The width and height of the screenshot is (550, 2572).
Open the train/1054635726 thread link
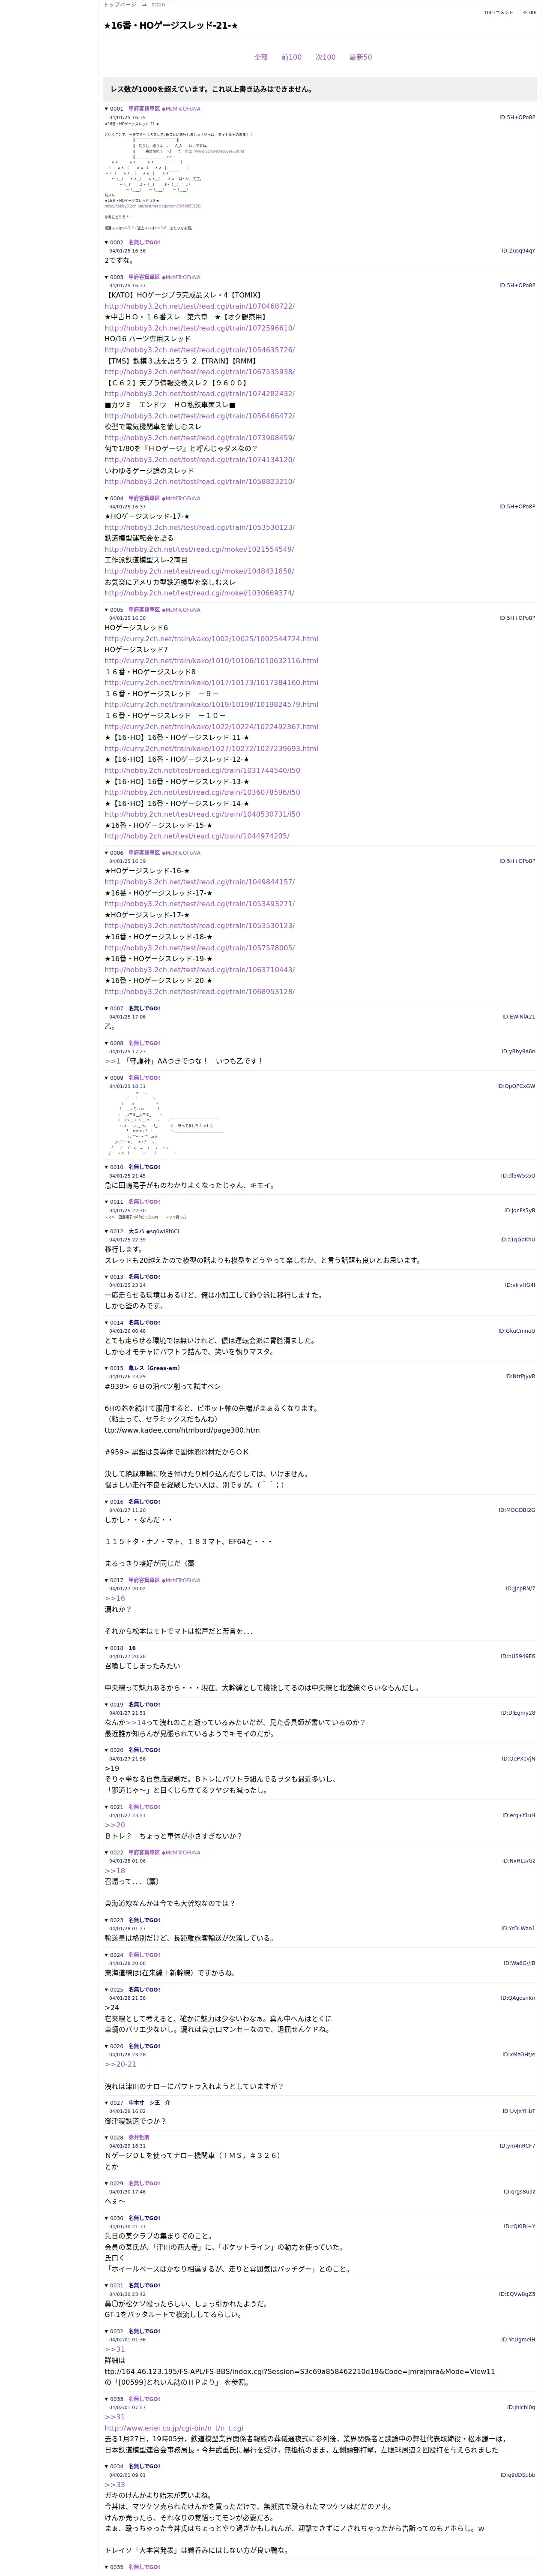(x=200, y=351)
